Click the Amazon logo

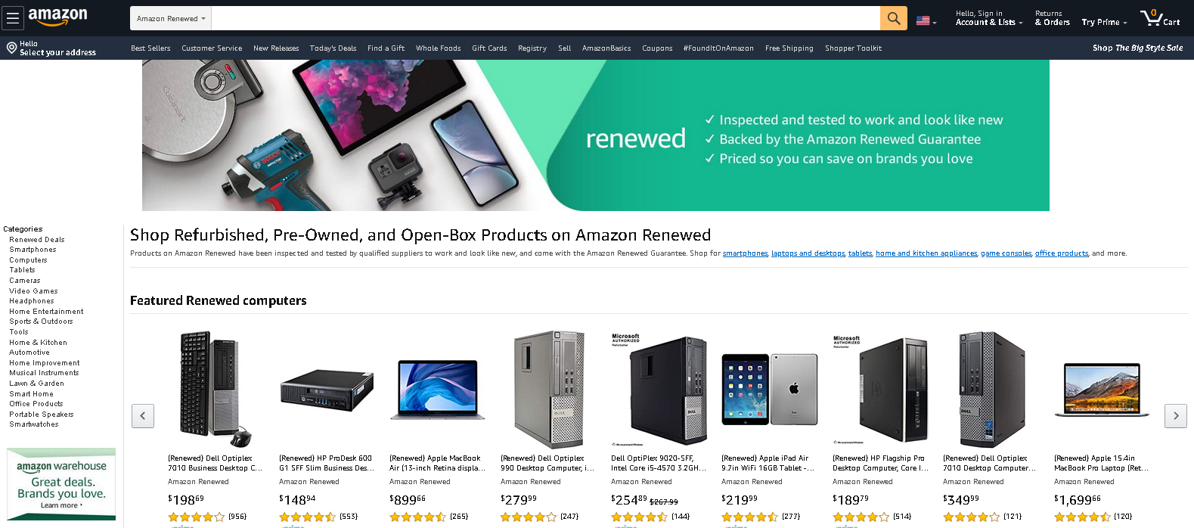57,17
